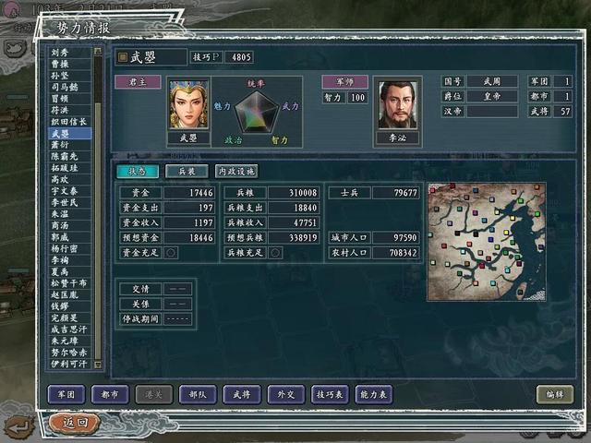Click the 资金充足 circle indicator
Screen dimensions: 591x443
pos(170,253)
